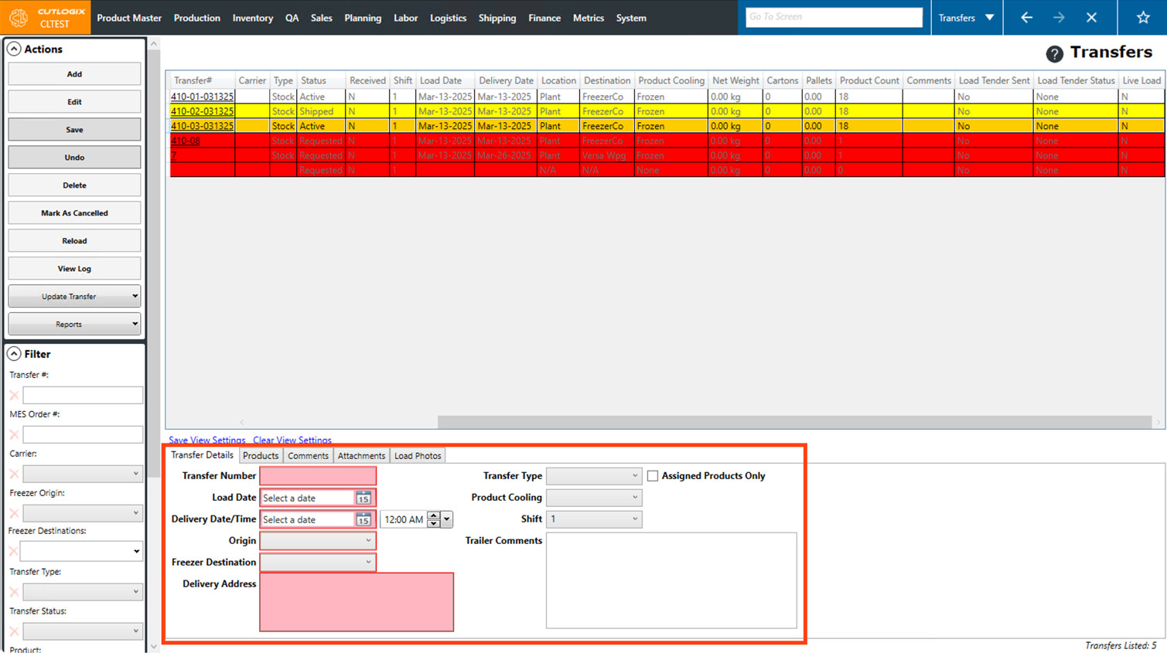Open the Delivery Date calendar picker

click(x=363, y=520)
